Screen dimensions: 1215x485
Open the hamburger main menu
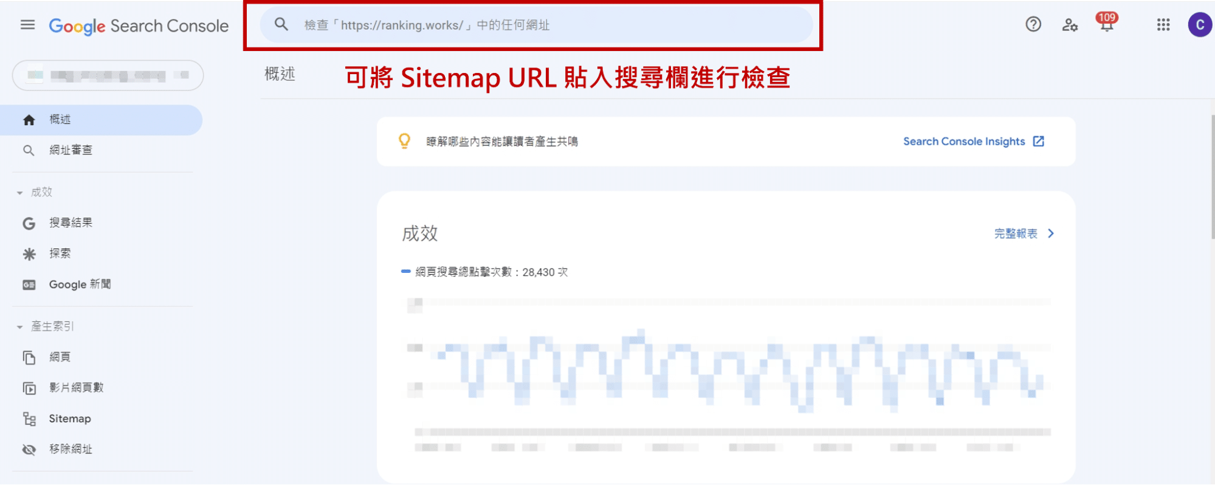27,25
